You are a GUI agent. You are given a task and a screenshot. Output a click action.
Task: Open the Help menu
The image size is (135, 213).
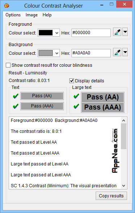click(47, 15)
